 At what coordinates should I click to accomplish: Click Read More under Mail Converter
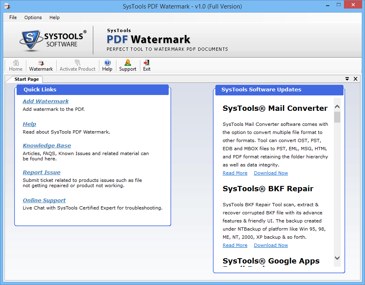coord(235,173)
